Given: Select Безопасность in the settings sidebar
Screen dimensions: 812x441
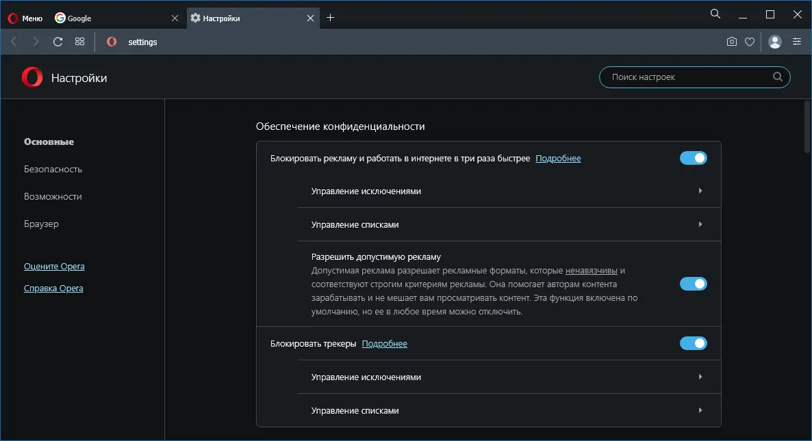Looking at the screenshot, I should click(53, 169).
